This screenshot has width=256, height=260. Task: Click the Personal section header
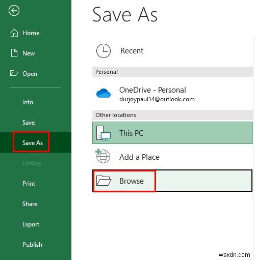coord(172,72)
